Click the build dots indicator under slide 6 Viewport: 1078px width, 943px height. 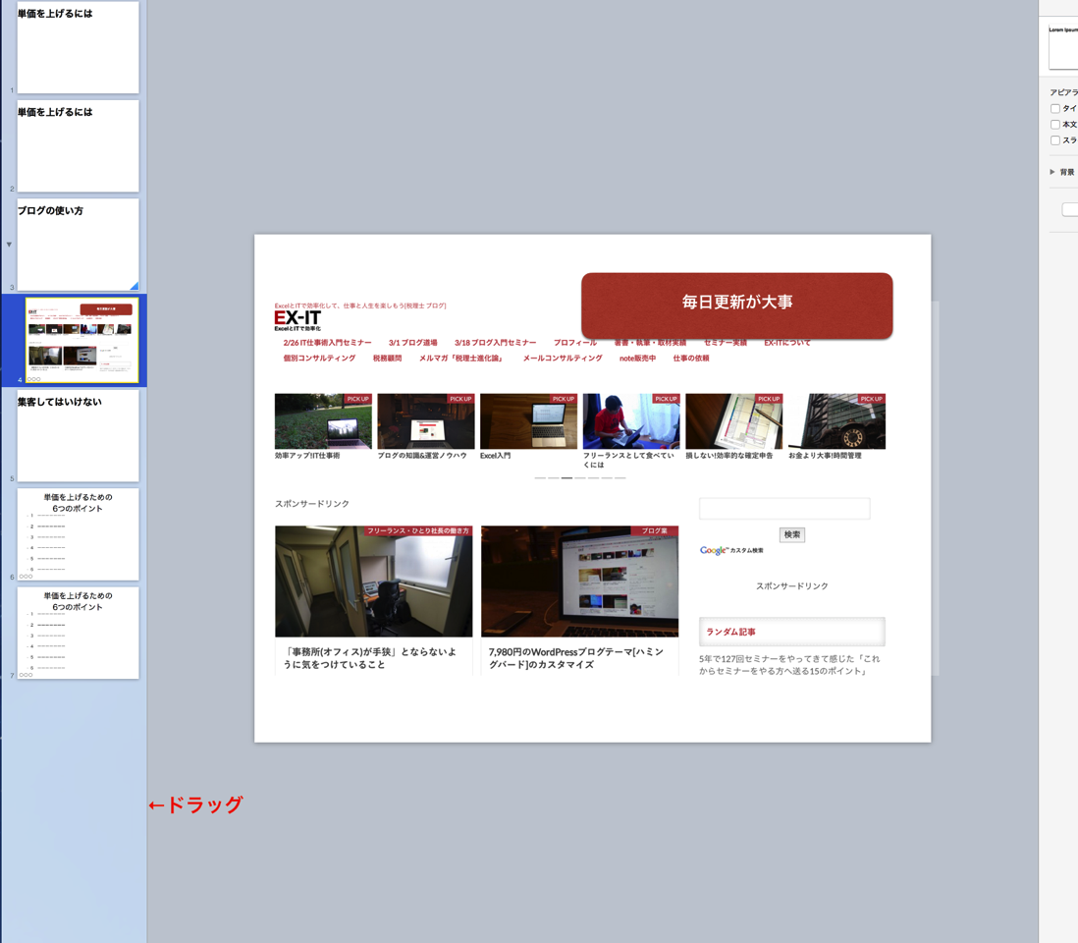(26, 577)
